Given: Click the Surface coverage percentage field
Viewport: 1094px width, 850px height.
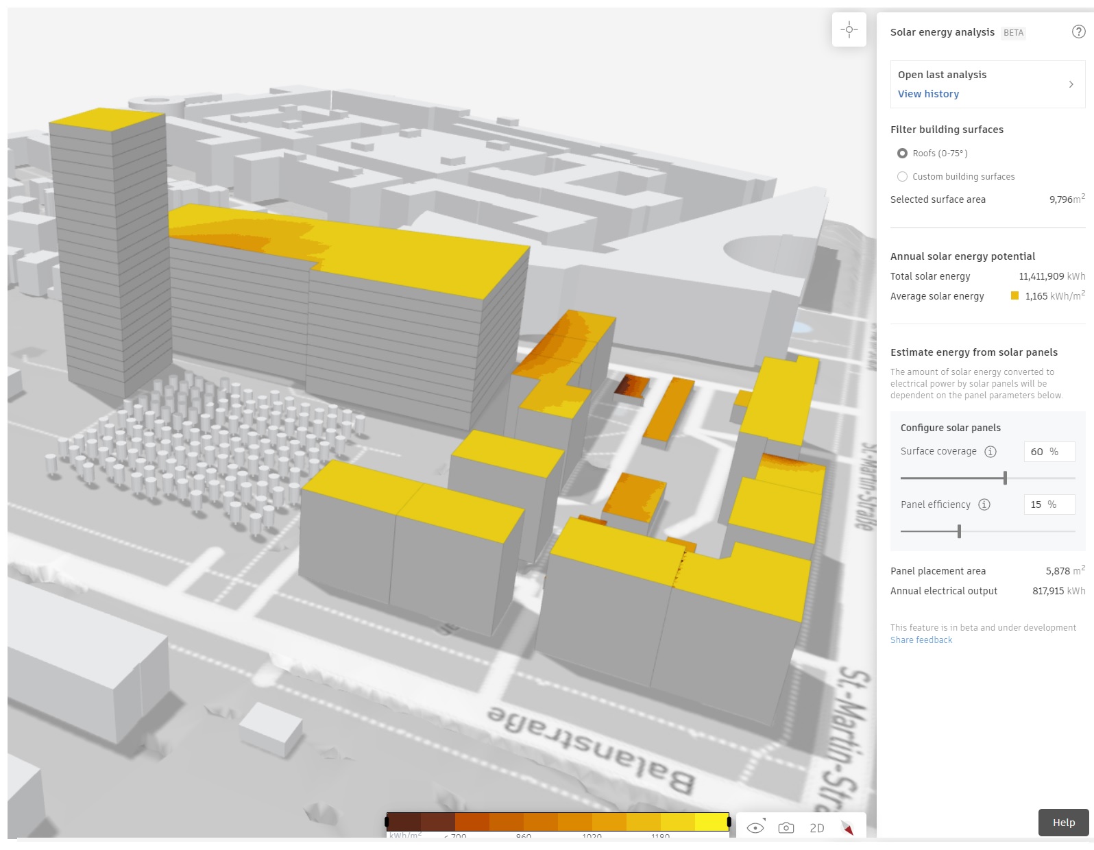Looking at the screenshot, I should 1048,452.
